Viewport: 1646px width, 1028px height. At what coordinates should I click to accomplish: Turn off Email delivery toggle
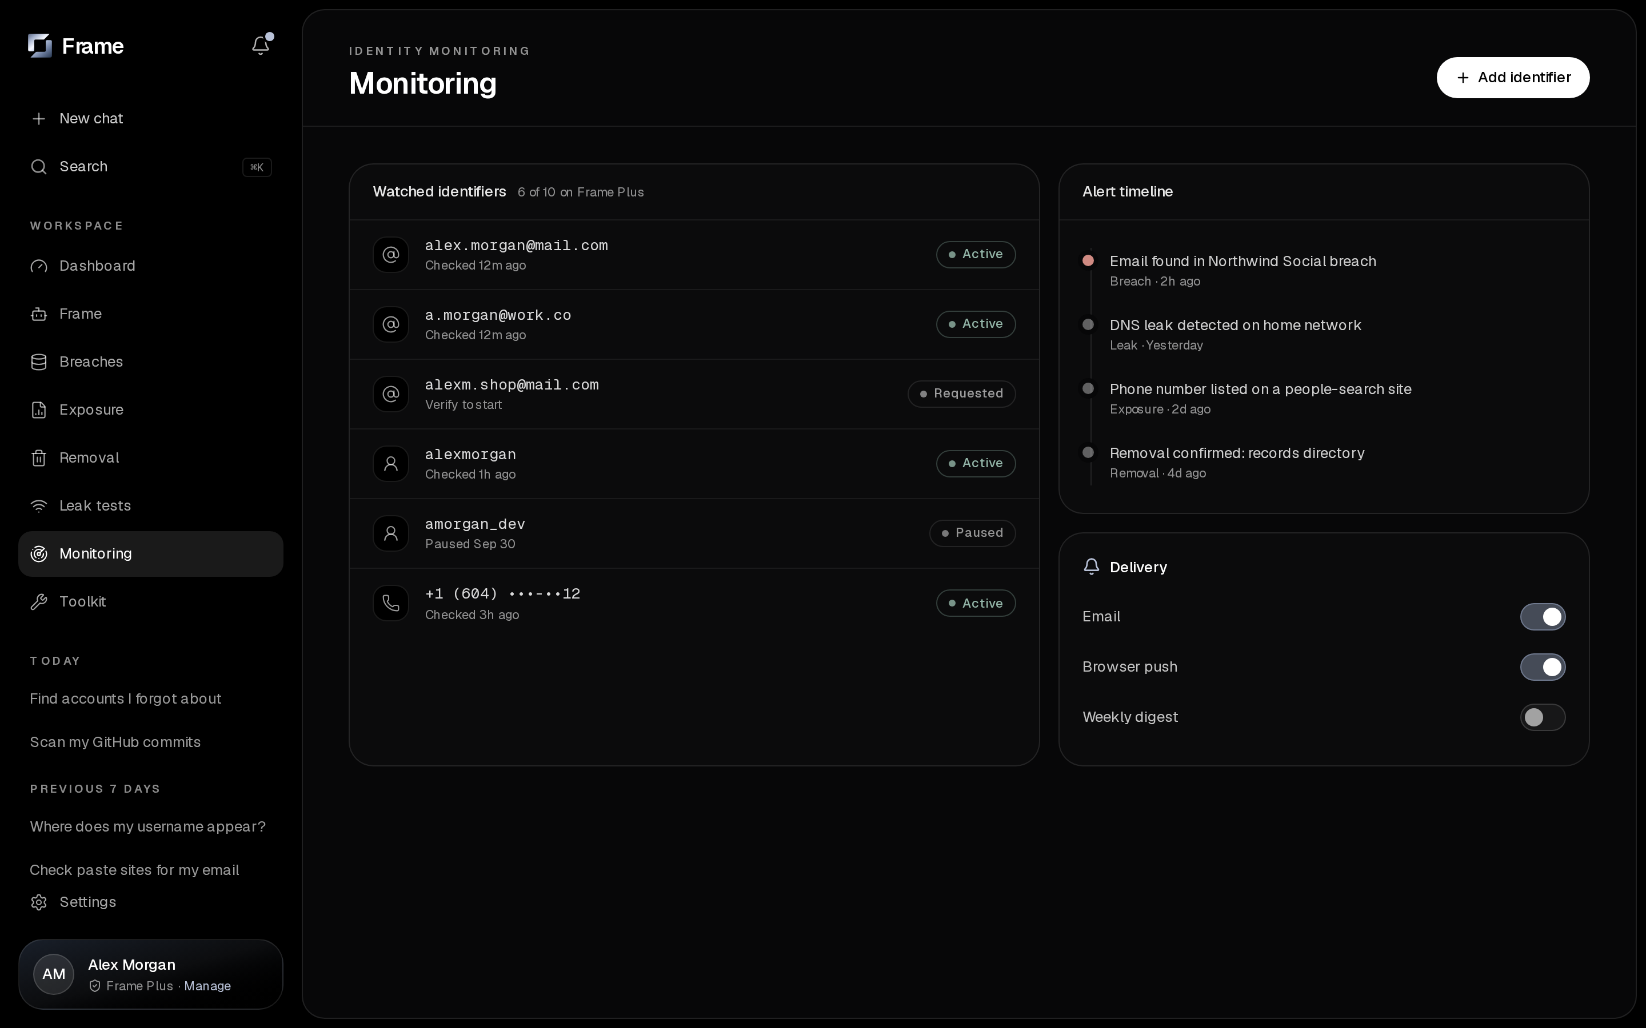[x=1543, y=617]
